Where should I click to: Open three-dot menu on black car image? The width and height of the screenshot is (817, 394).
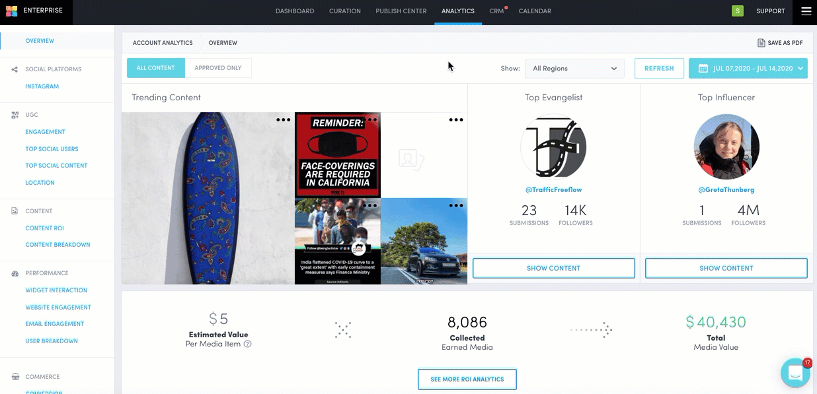[456, 206]
